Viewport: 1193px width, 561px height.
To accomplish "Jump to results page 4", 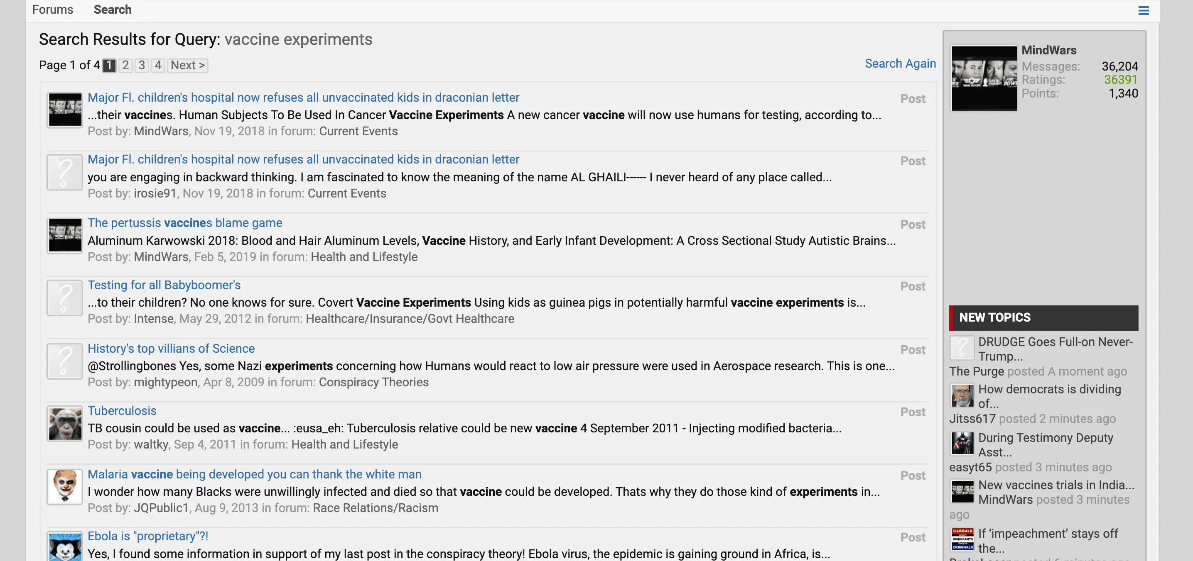I will coord(158,65).
